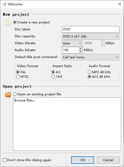Select the PAL video format
The image size is (124, 167).
click(21, 72)
